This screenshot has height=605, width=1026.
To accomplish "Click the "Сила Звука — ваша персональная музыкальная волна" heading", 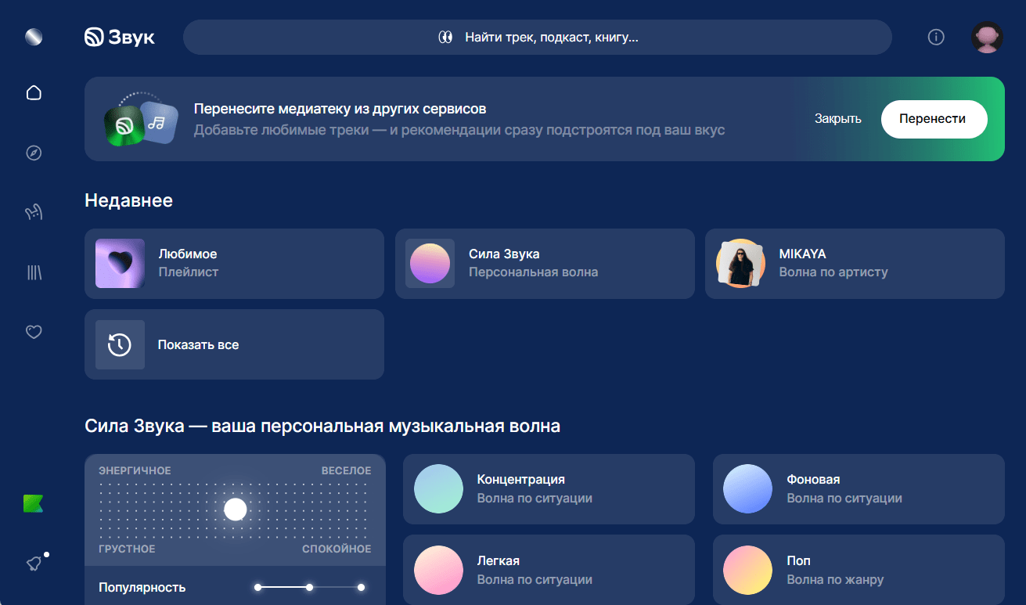I will 322,427.
